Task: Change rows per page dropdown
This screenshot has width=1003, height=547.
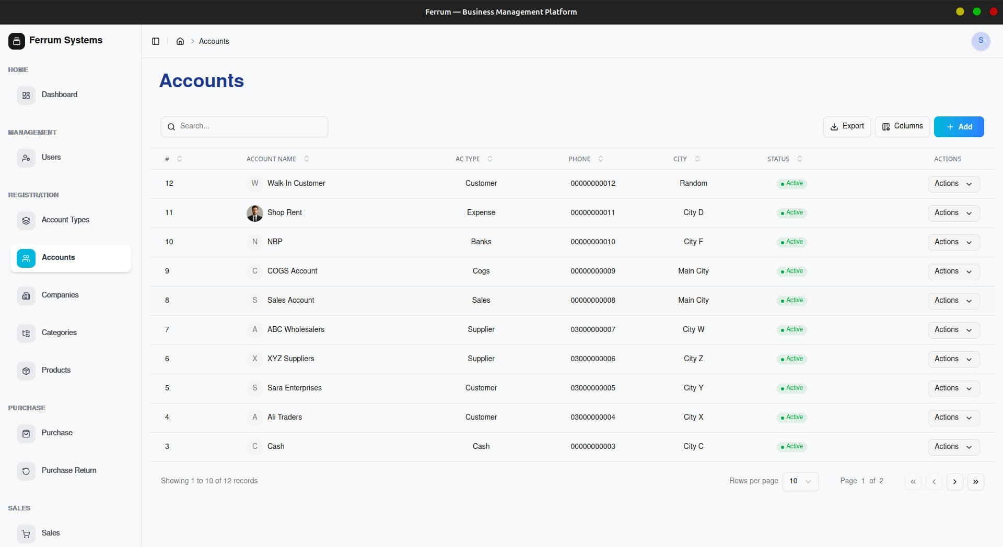Action: 800,481
